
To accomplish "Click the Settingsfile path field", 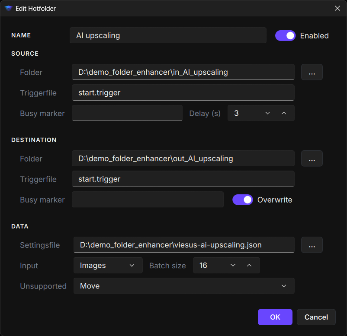I will [x=184, y=245].
